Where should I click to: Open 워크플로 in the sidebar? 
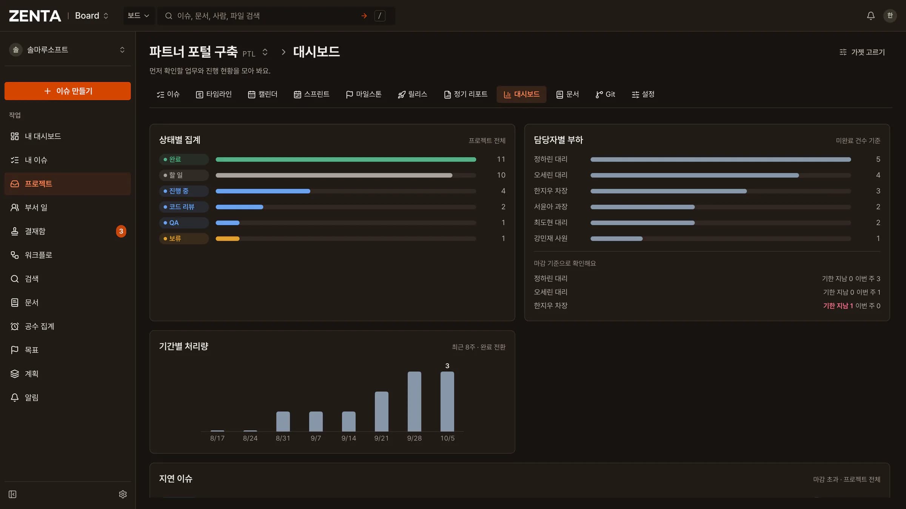click(68, 255)
